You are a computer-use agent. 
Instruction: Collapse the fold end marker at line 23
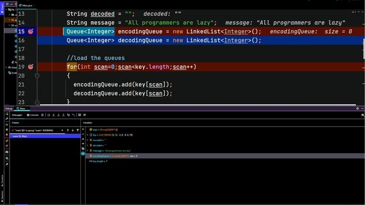[x=37, y=102]
